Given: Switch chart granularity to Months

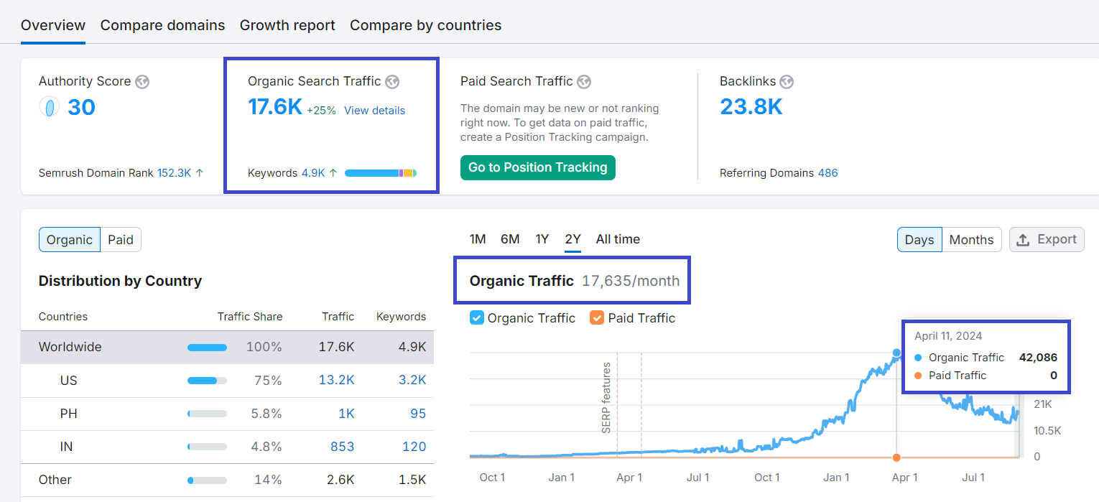Looking at the screenshot, I should [x=971, y=240].
